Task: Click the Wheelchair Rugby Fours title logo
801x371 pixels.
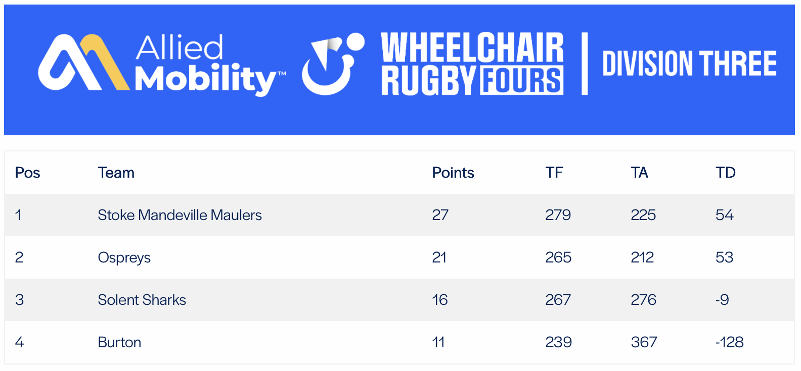Action: 472,64
